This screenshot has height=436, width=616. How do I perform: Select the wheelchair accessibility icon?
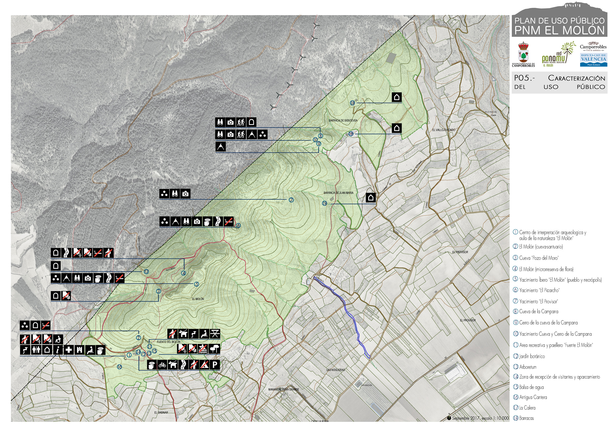58,339
